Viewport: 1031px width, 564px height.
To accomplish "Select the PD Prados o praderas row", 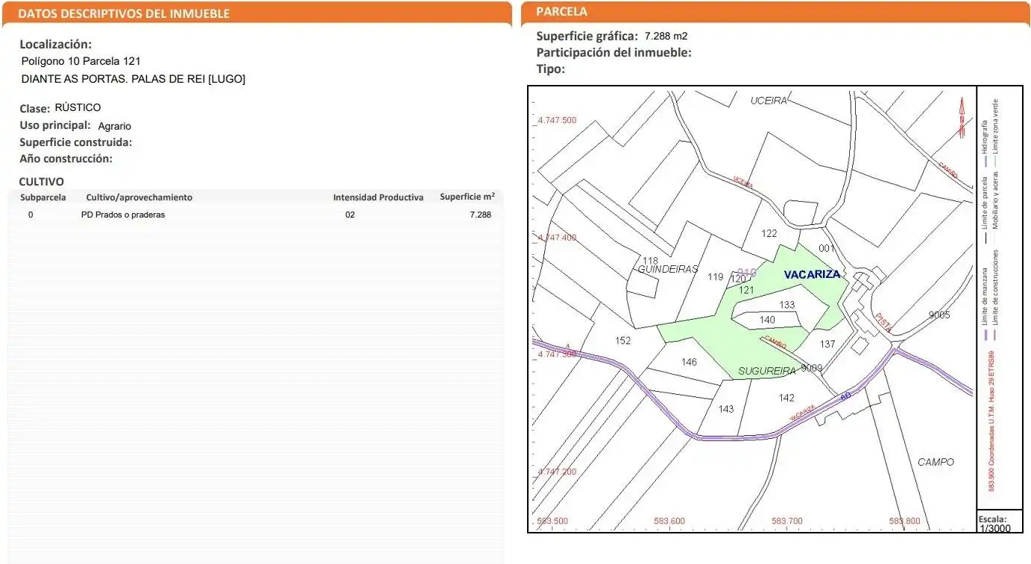I will pos(255,215).
